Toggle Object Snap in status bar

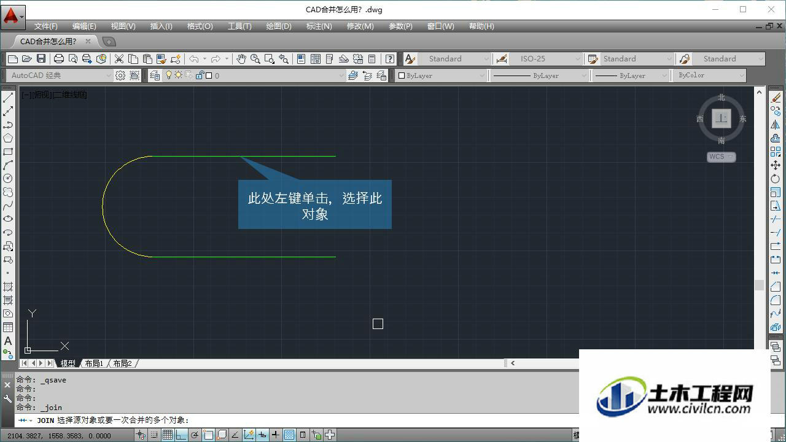point(208,435)
